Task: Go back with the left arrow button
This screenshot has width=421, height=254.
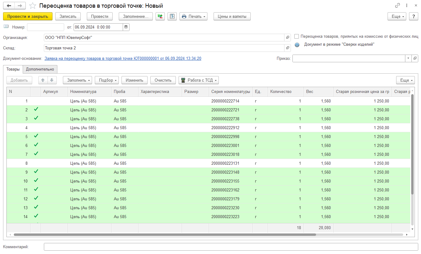Action: tap(9, 6)
